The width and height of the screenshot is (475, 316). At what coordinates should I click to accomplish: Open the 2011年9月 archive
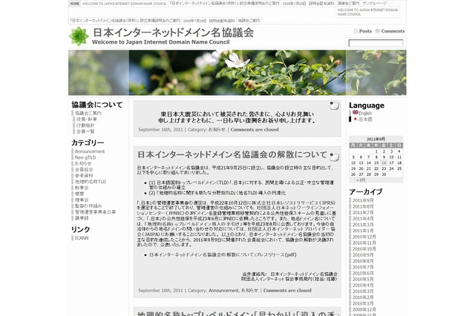point(363,200)
